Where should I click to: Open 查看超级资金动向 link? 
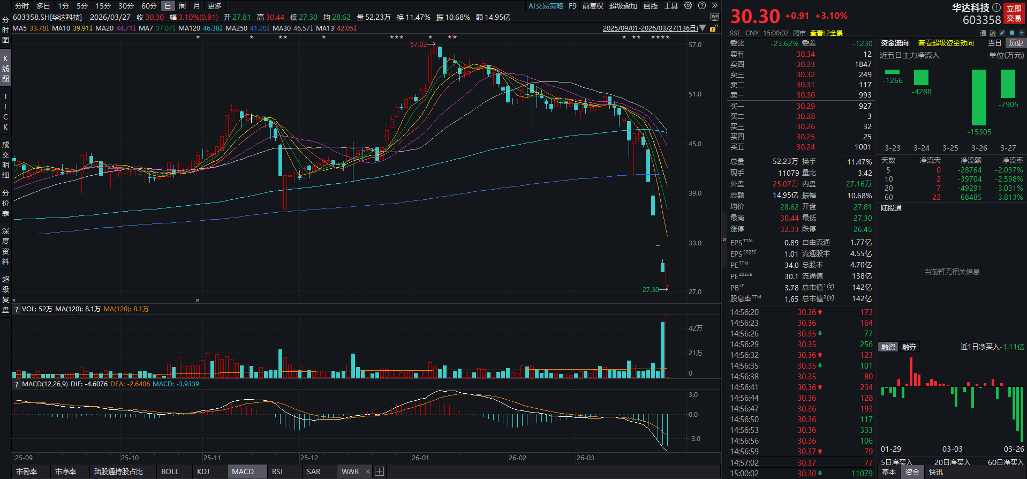[x=946, y=43]
